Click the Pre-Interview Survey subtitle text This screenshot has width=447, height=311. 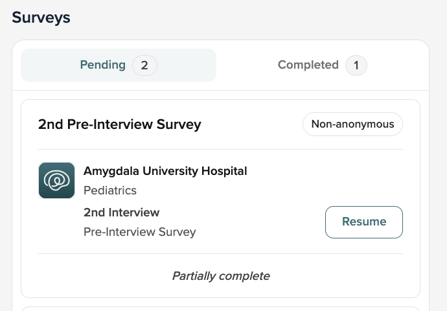click(x=140, y=232)
